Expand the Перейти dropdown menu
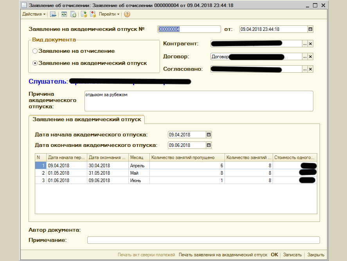Image resolution: width=347 pixels, height=261 pixels. 109,14
